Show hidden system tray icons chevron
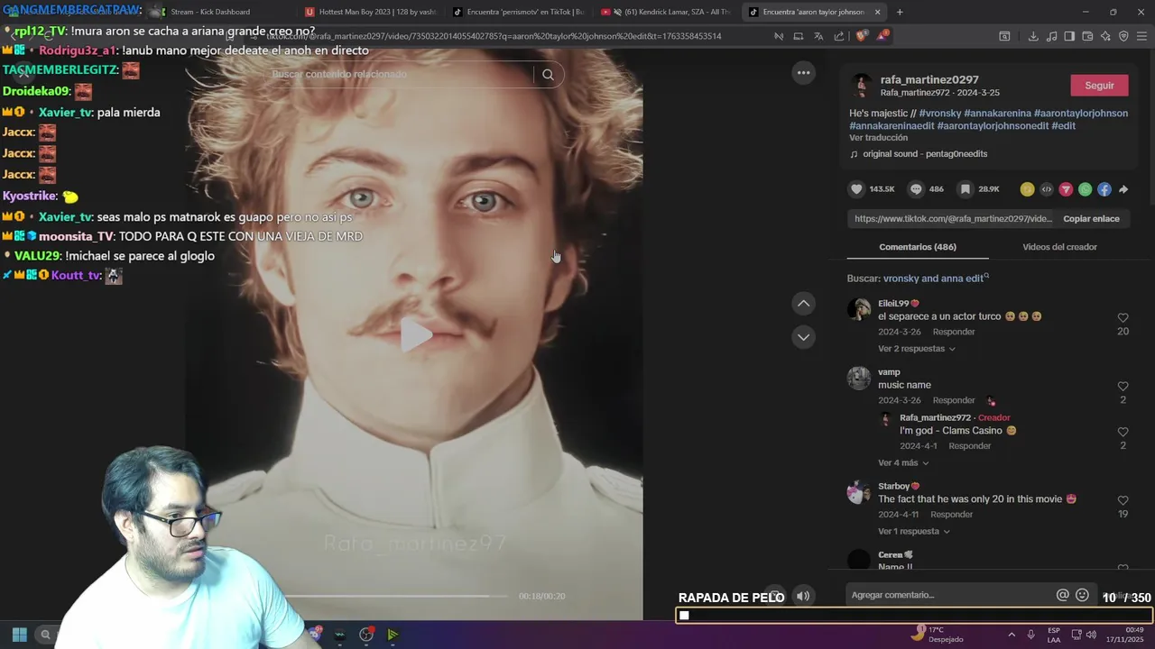 click(x=1012, y=635)
